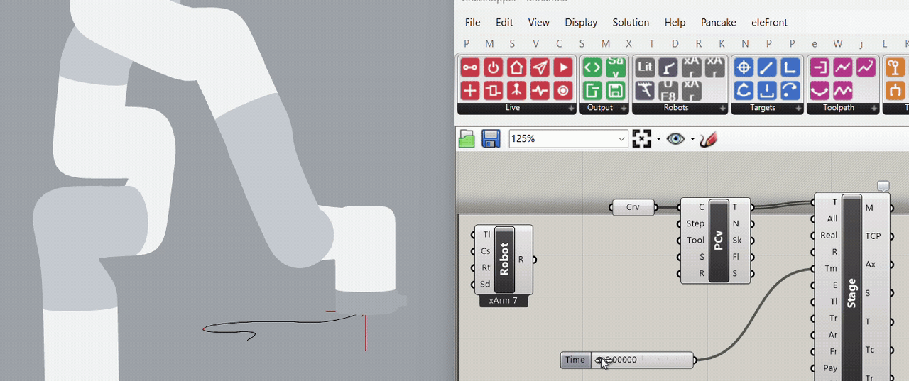Expand the Targets panel with its plus button
909x381 pixels.
[x=798, y=109]
